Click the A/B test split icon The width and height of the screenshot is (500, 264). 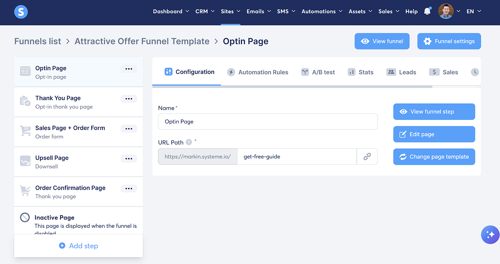coord(305,72)
